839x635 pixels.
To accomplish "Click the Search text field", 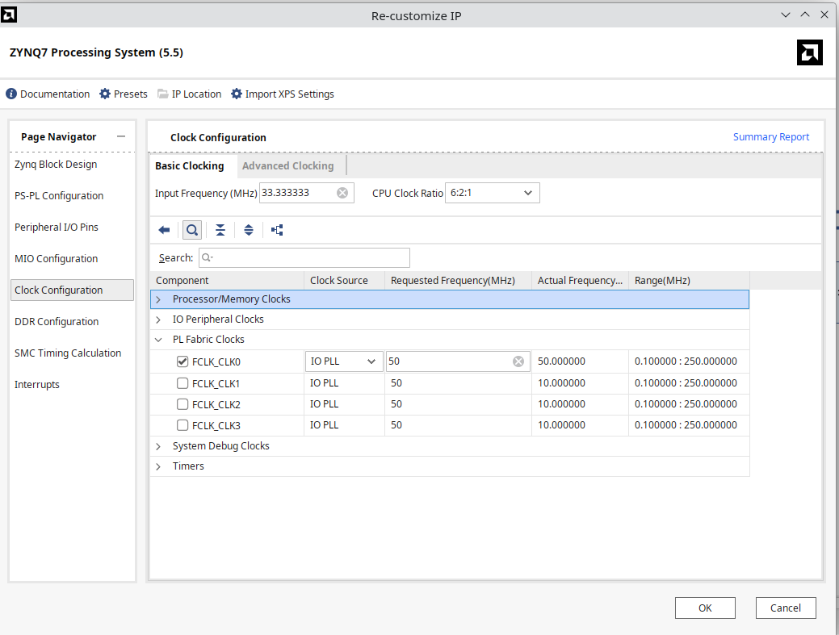I will click(x=304, y=257).
